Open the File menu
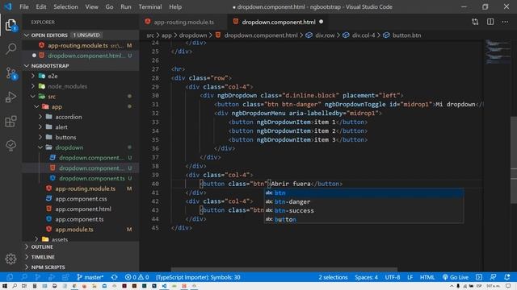Image resolution: width=517 pixels, height=290 pixels. pos(24,6)
